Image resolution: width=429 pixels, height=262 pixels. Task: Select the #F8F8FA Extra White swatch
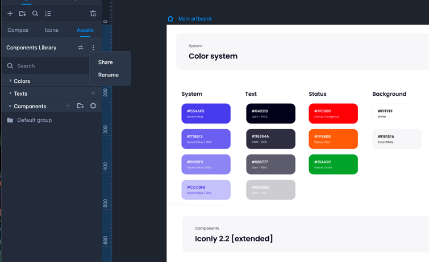click(397, 139)
